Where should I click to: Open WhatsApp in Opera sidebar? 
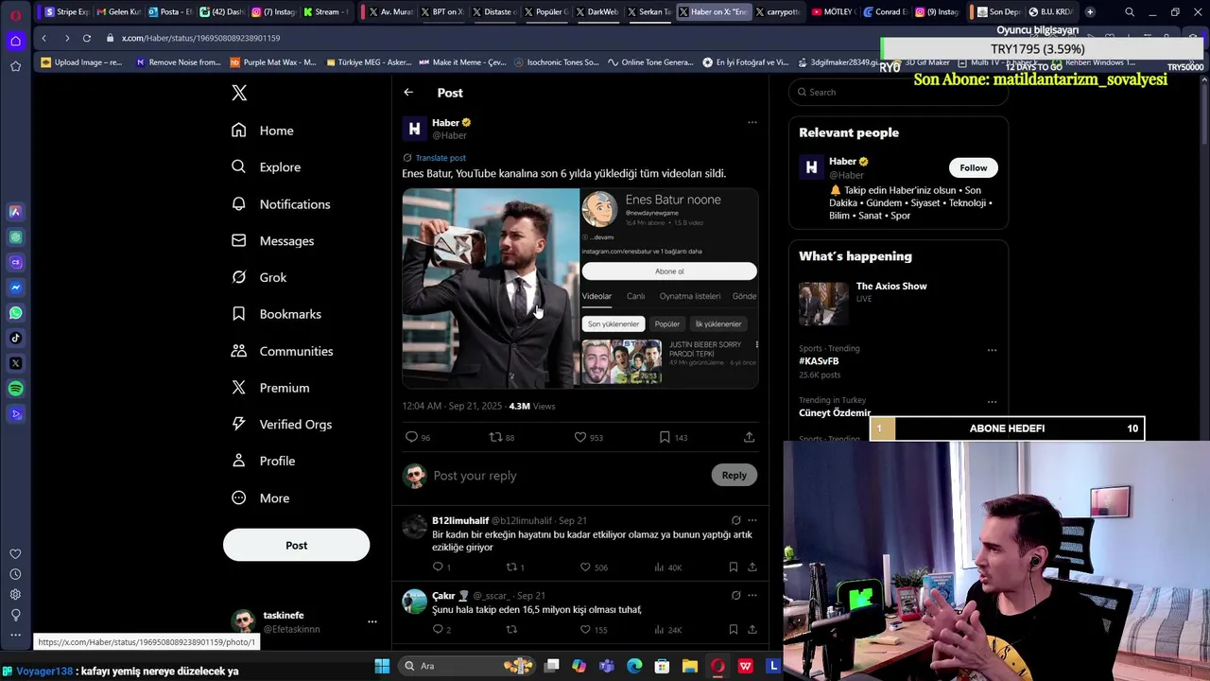click(15, 313)
